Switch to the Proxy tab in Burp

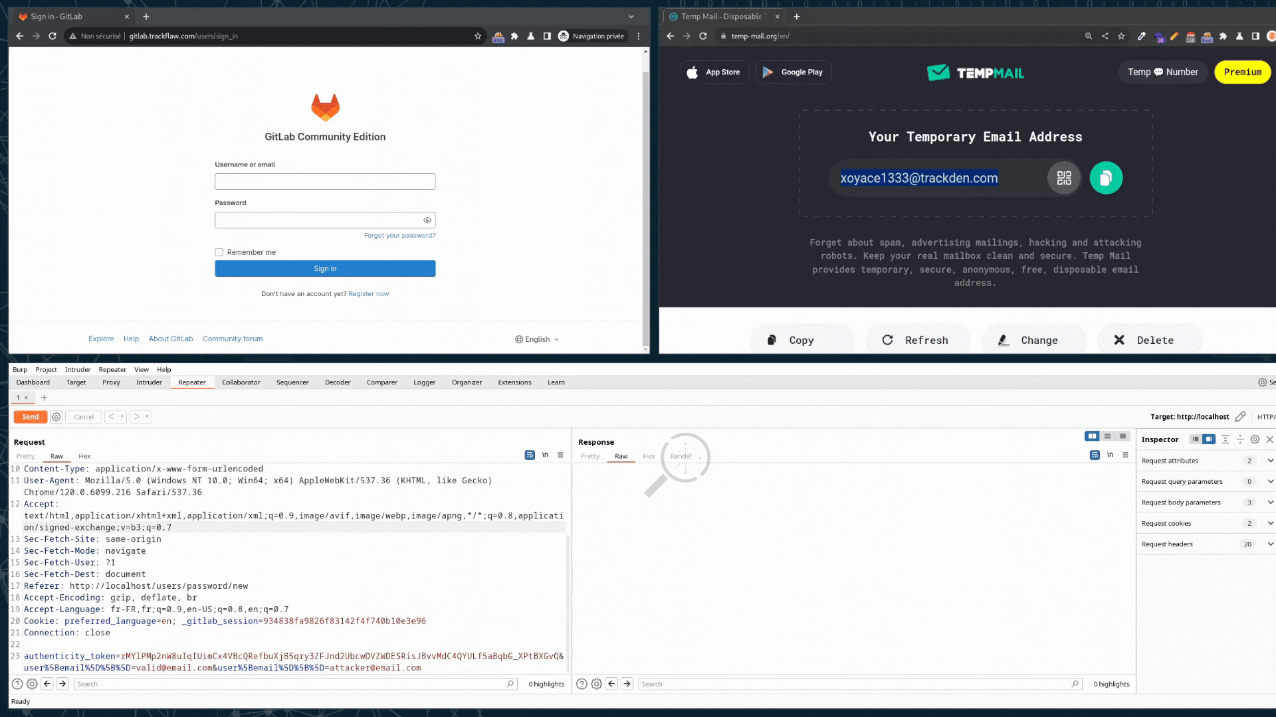pos(111,382)
